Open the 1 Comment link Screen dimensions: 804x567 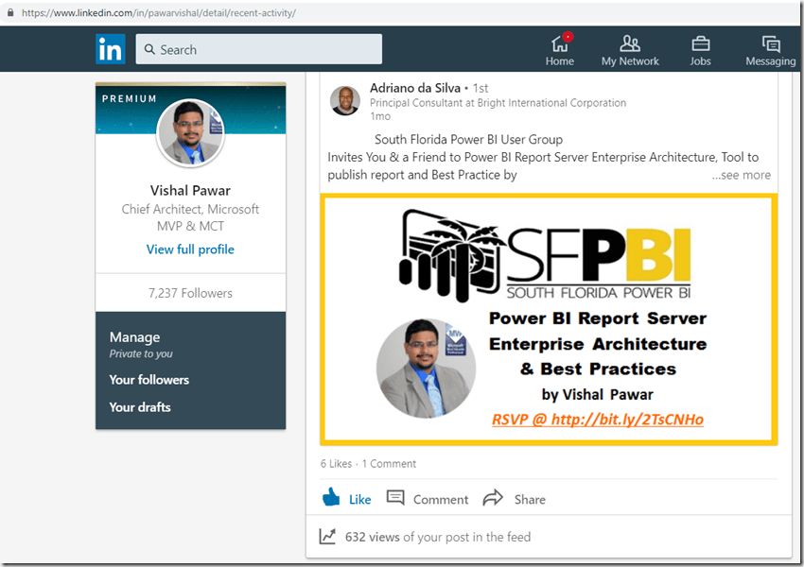click(390, 464)
